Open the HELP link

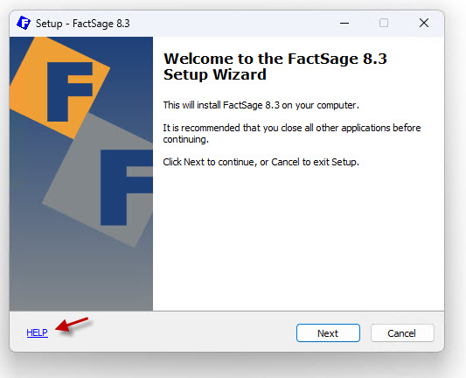click(37, 332)
